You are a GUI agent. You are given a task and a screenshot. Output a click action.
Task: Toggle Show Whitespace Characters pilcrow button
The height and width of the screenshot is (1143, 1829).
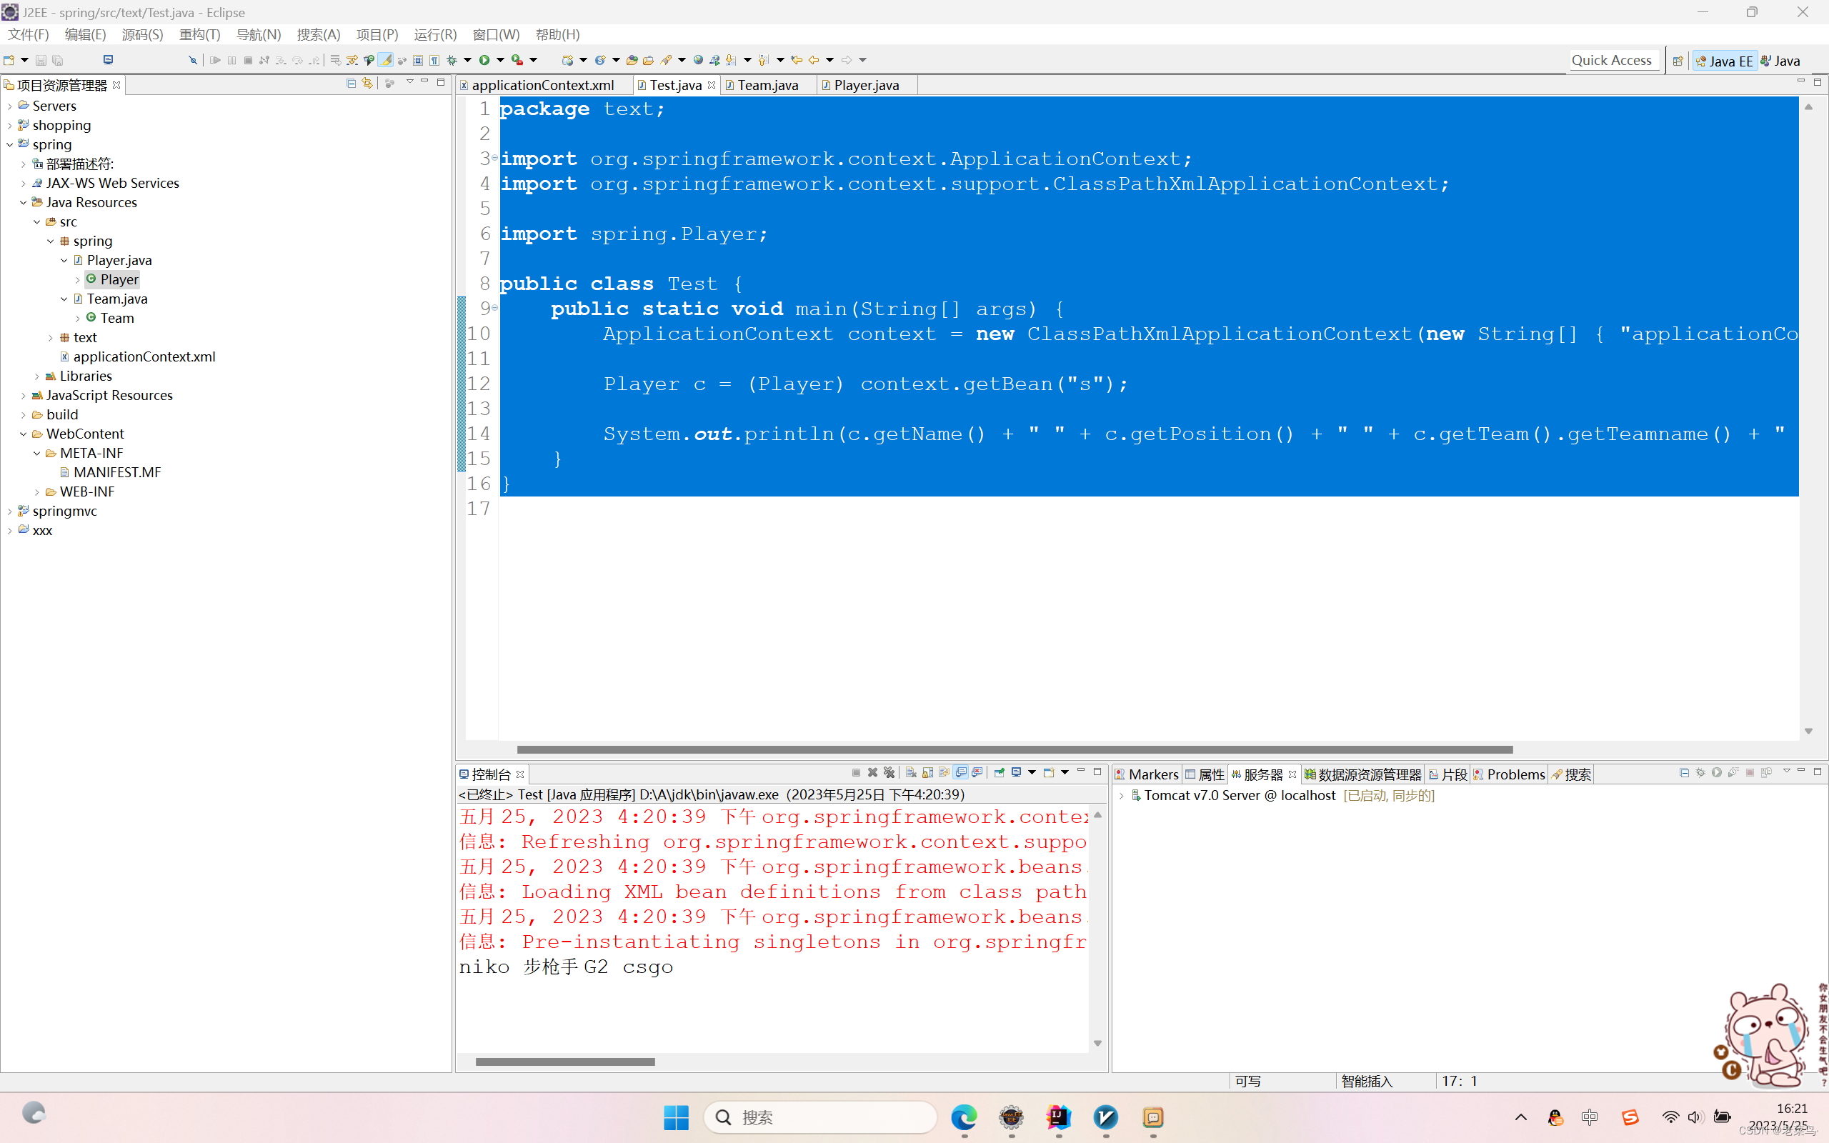coord(434,60)
